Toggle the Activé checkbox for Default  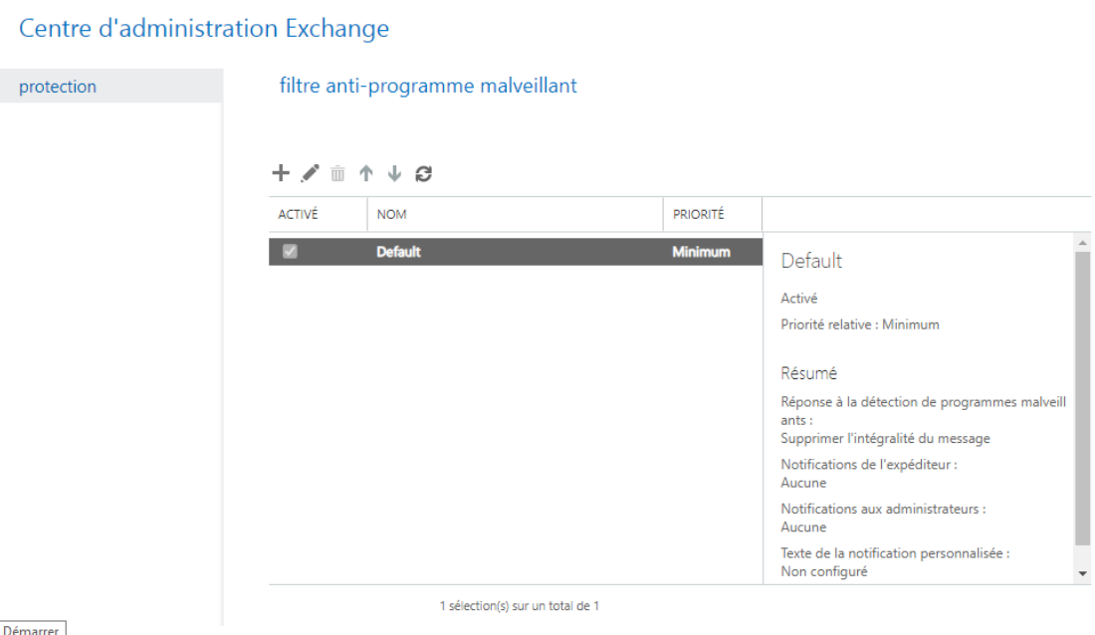[290, 252]
